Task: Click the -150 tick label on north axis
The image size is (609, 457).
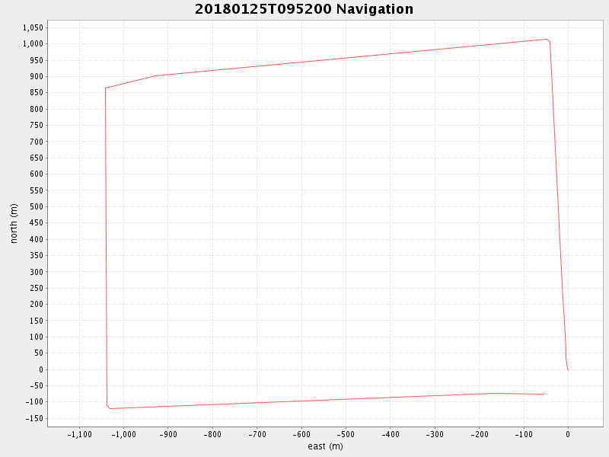Action: pyautogui.click(x=34, y=419)
